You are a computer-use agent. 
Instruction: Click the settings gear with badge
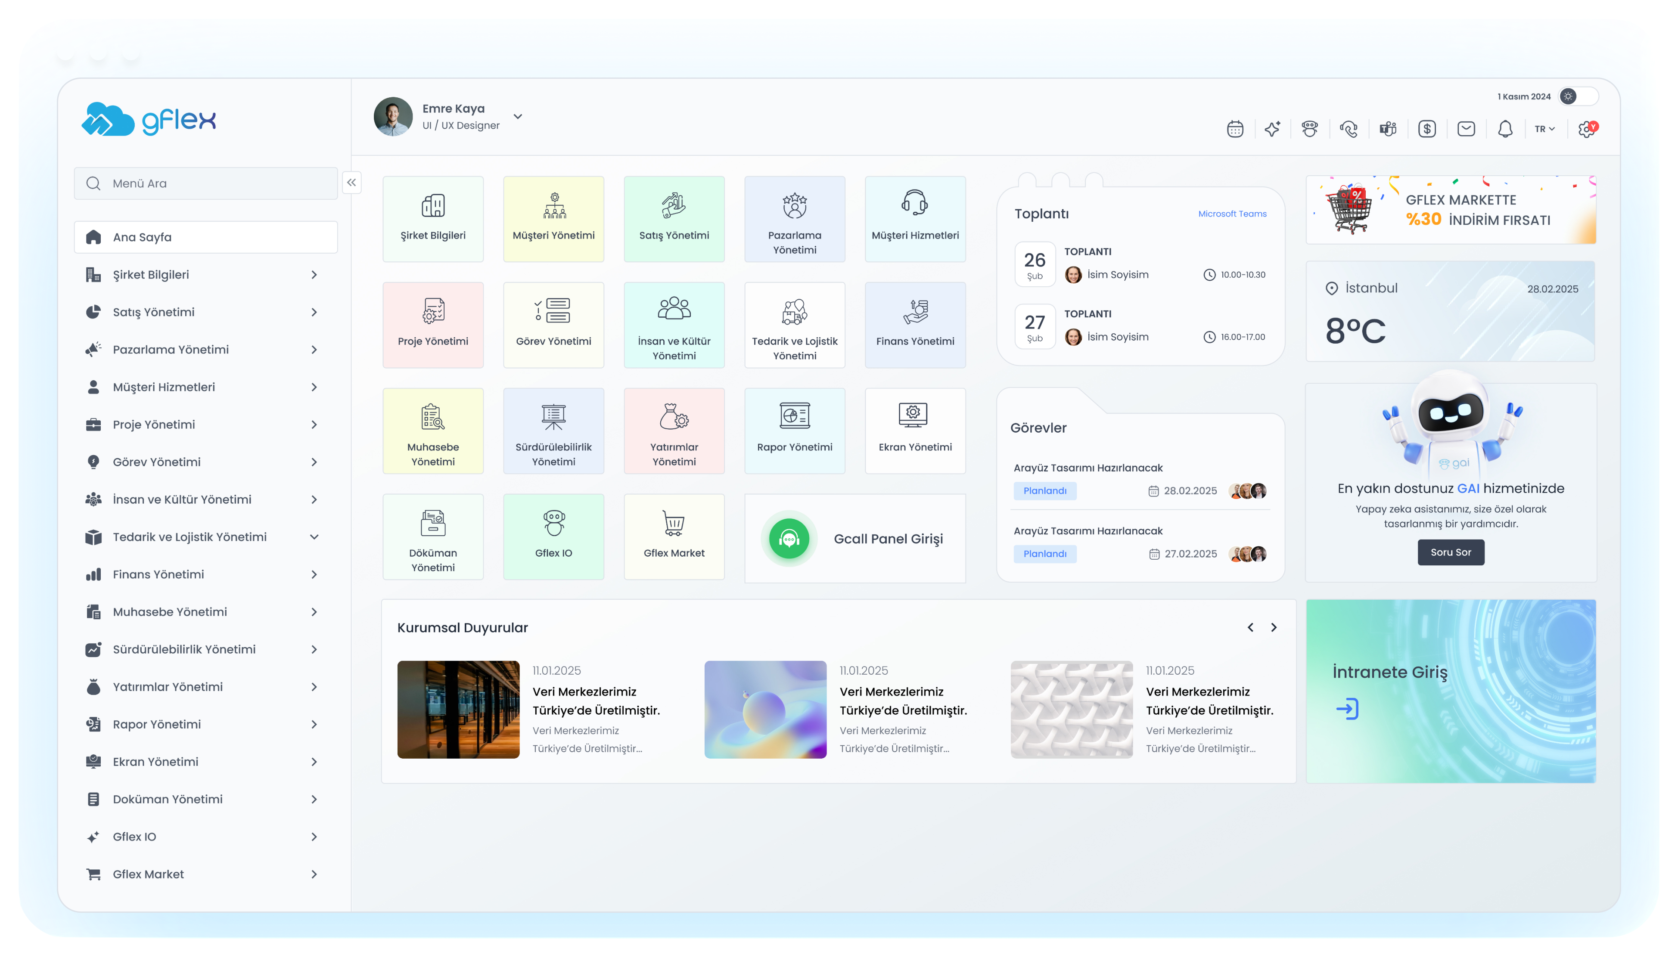tap(1586, 129)
